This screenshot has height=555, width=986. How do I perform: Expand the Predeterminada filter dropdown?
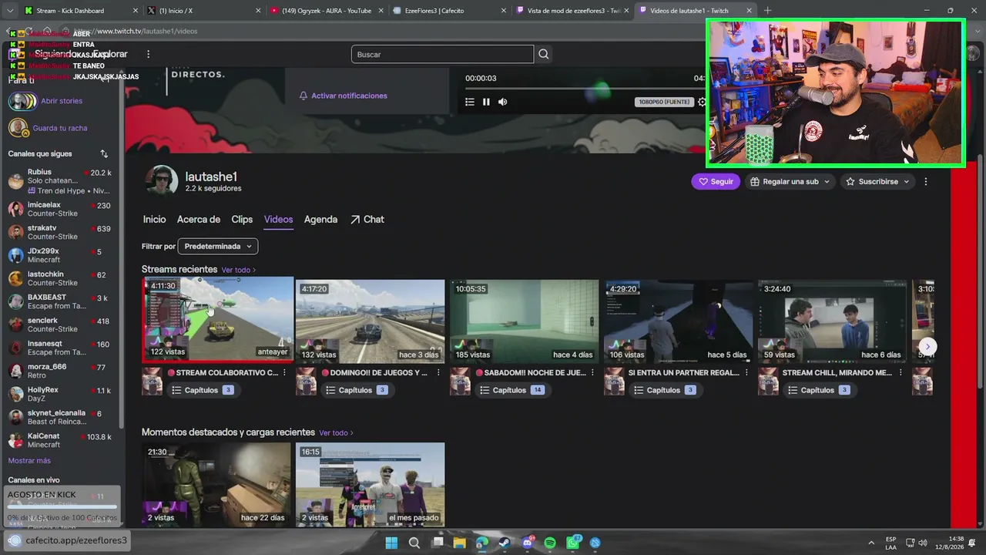coord(218,247)
